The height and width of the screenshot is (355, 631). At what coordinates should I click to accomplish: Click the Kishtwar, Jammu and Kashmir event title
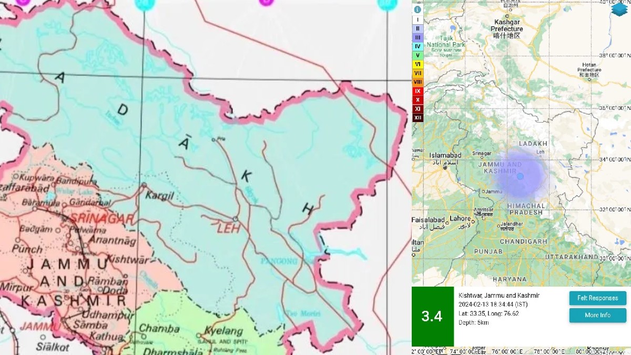click(x=498, y=296)
